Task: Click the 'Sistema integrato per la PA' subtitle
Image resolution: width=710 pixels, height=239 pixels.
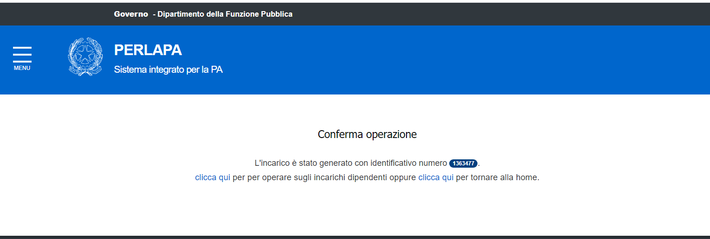Action: (168, 70)
